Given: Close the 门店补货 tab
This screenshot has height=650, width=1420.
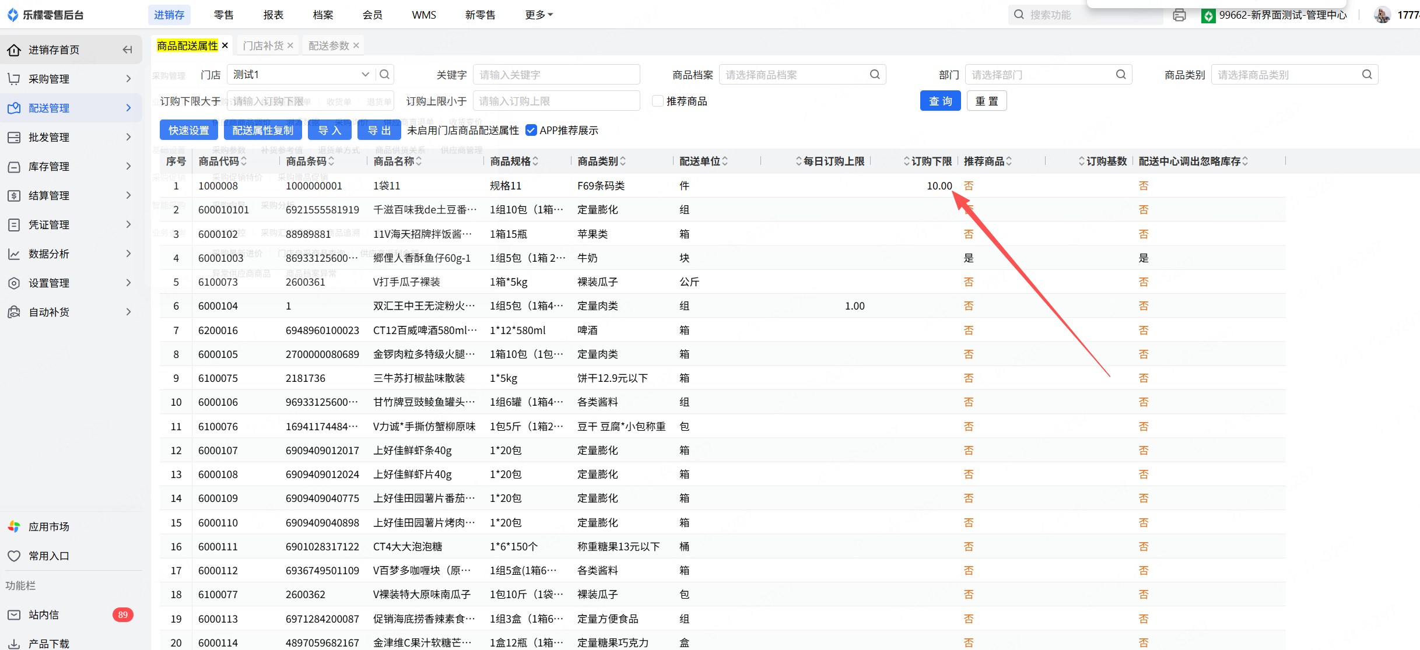Looking at the screenshot, I should click(x=290, y=45).
